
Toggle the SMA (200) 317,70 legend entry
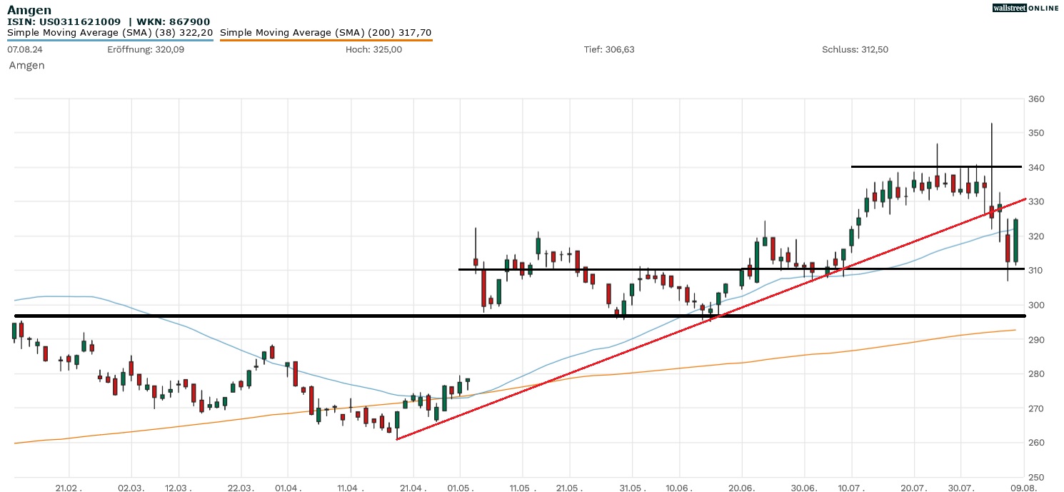pos(326,33)
